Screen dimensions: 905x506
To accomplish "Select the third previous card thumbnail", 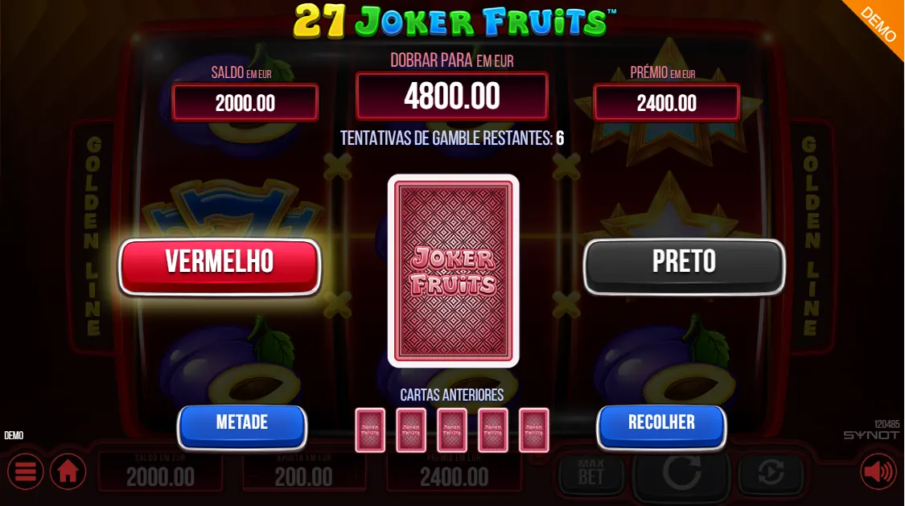I will tap(452, 430).
